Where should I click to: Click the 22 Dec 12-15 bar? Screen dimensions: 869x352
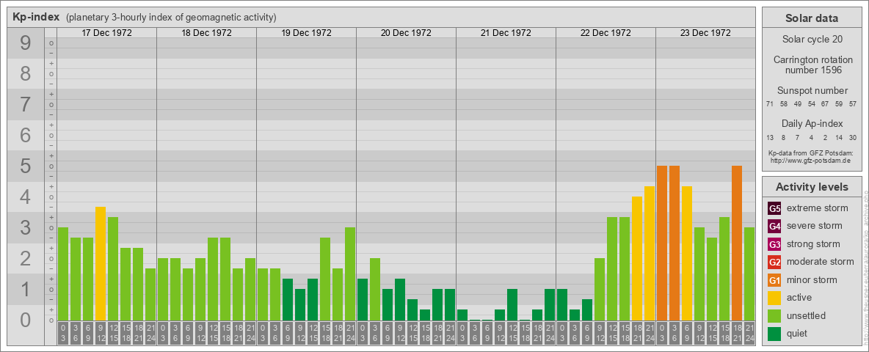click(612, 269)
